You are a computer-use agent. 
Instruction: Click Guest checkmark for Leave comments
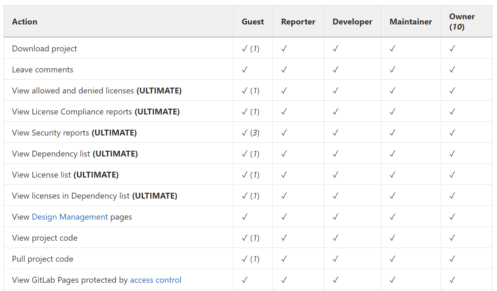point(245,70)
